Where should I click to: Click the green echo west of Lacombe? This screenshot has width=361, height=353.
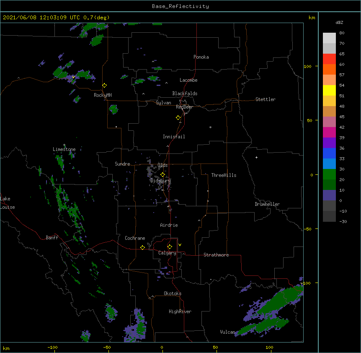(153, 78)
